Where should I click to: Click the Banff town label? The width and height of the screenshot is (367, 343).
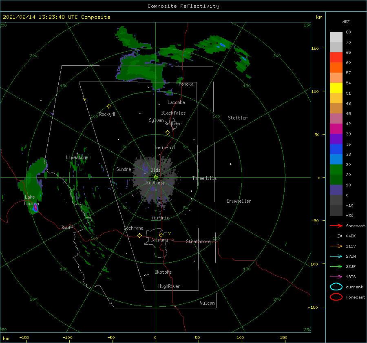(67, 227)
